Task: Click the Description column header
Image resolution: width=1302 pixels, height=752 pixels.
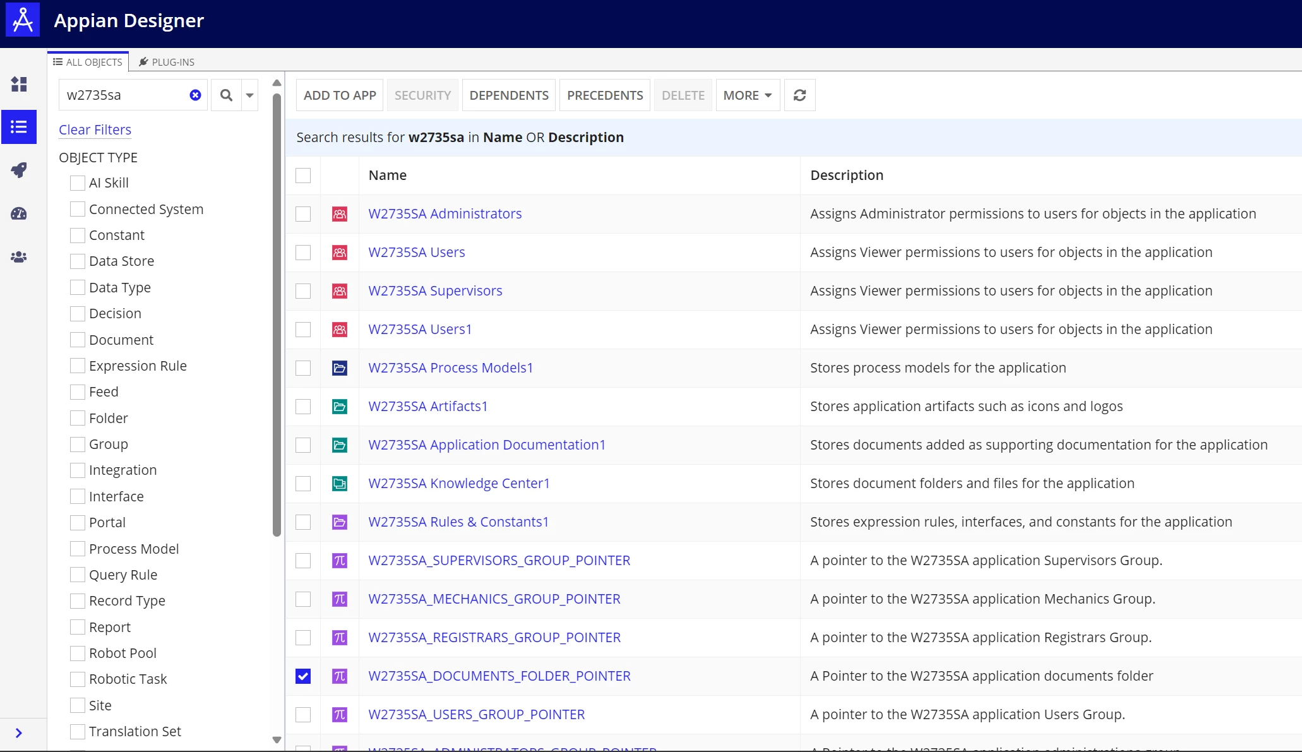Action: click(x=847, y=176)
